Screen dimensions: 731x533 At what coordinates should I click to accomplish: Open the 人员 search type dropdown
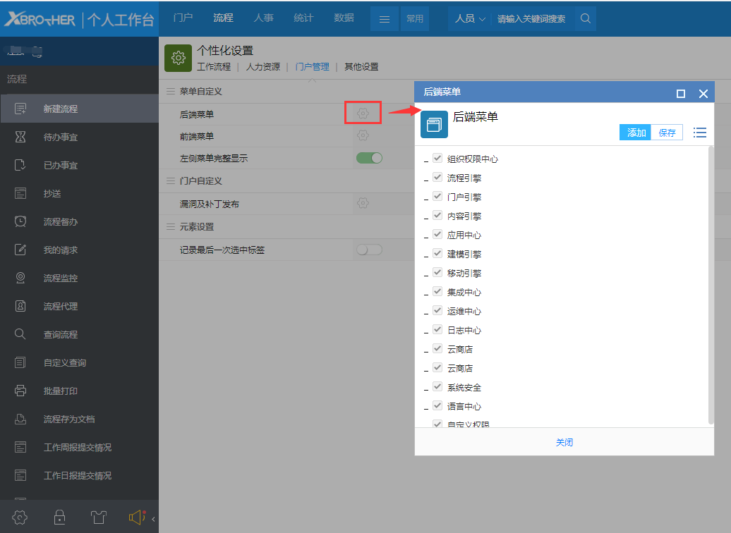coord(470,19)
